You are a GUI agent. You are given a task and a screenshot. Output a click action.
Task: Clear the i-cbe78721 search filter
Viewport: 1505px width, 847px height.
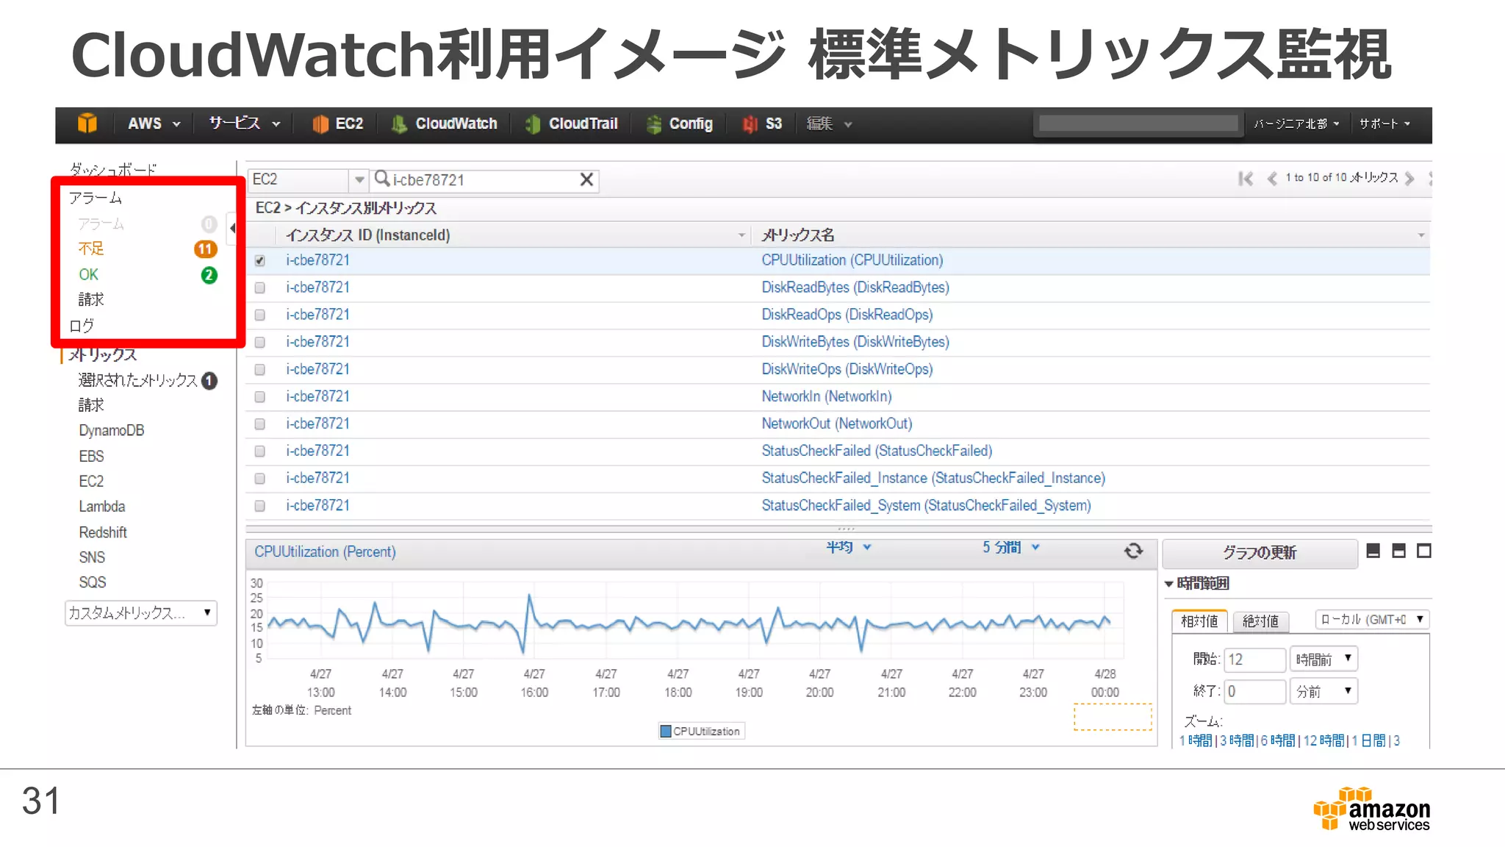586,179
